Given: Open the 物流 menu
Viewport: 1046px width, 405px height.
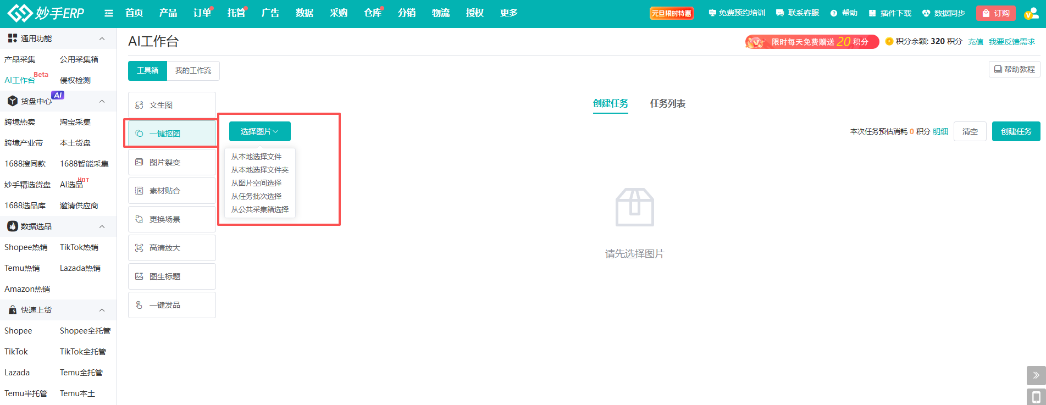Looking at the screenshot, I should click(441, 13).
